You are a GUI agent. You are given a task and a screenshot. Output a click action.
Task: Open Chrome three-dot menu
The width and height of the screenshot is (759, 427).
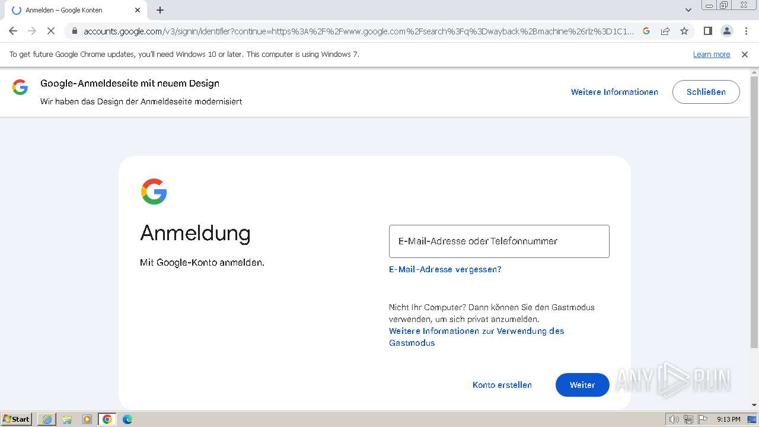click(x=746, y=31)
